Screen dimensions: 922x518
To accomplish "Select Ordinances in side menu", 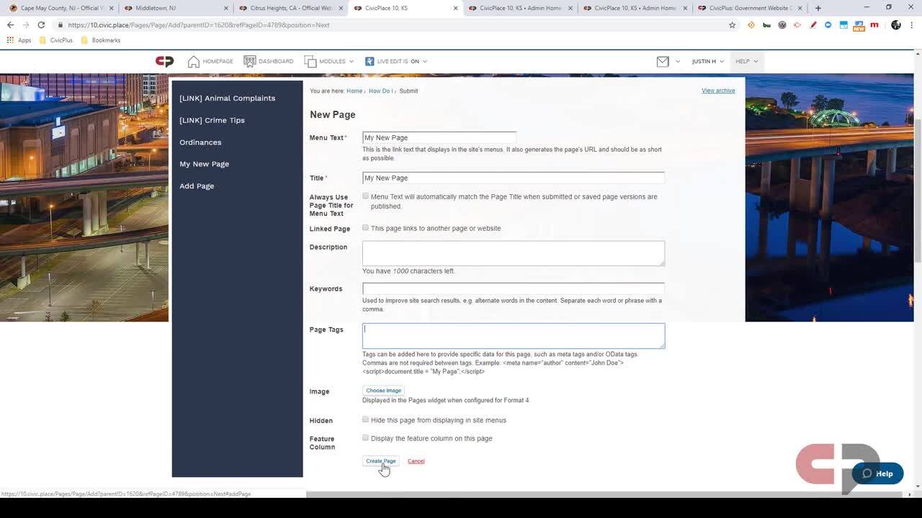I will tap(200, 142).
